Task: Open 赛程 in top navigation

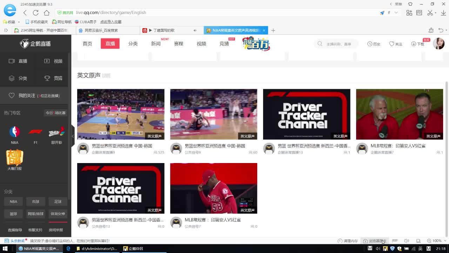Action: [179, 44]
